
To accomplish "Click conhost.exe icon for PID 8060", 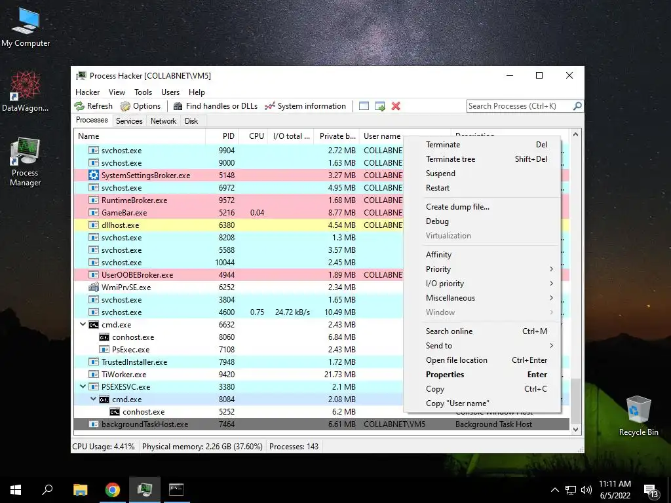I will [x=104, y=337].
